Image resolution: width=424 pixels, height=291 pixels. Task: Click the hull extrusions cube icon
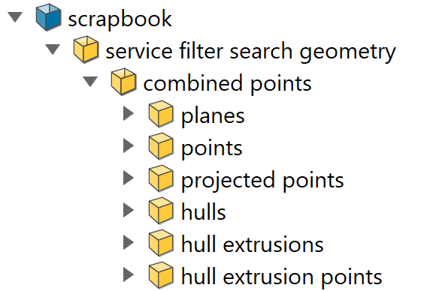pyautogui.click(x=161, y=243)
